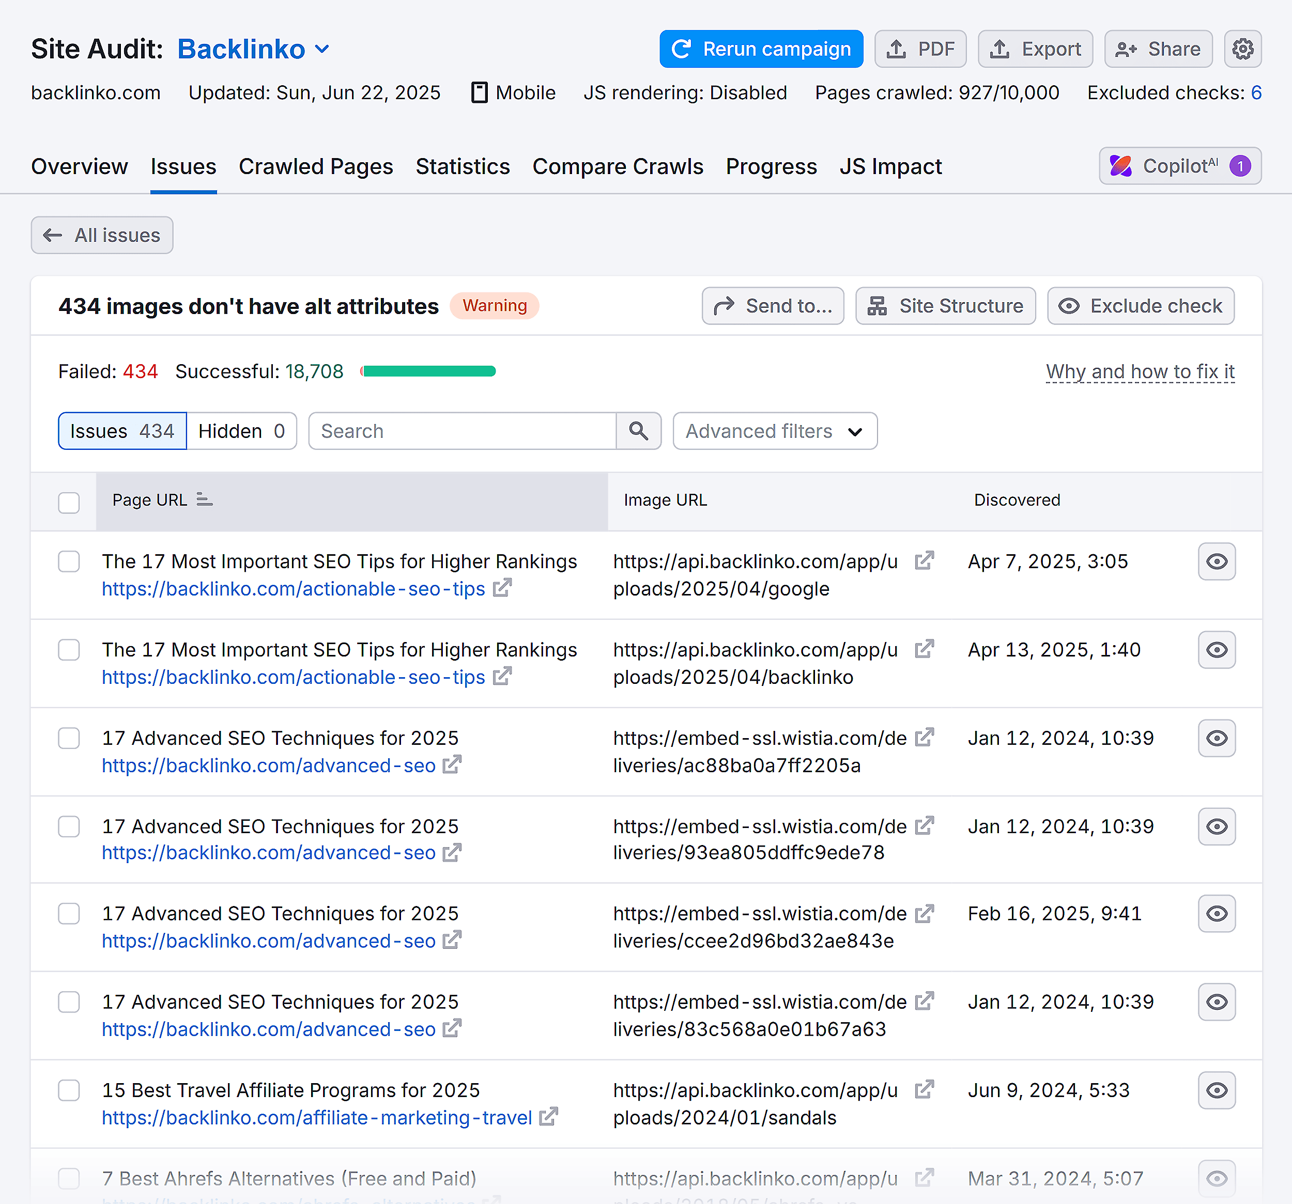Share the site audit
The width and height of the screenshot is (1292, 1204).
pyautogui.click(x=1158, y=49)
